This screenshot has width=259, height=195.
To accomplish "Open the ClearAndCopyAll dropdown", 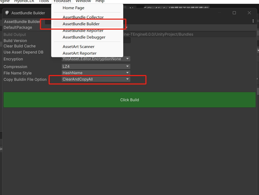I will (96, 79).
